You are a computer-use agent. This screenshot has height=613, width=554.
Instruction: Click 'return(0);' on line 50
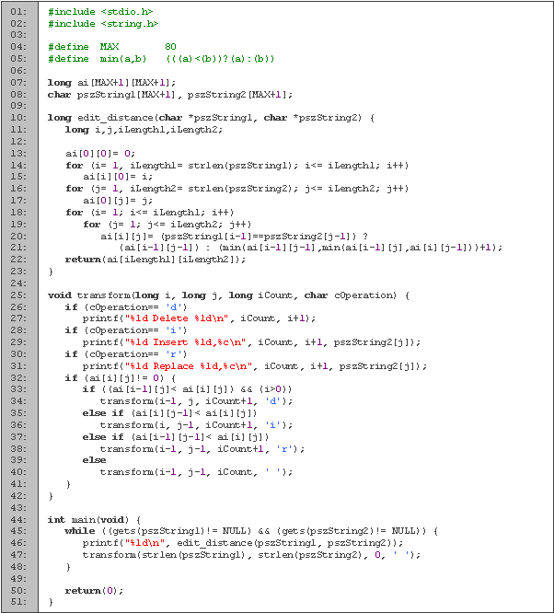pos(94,591)
